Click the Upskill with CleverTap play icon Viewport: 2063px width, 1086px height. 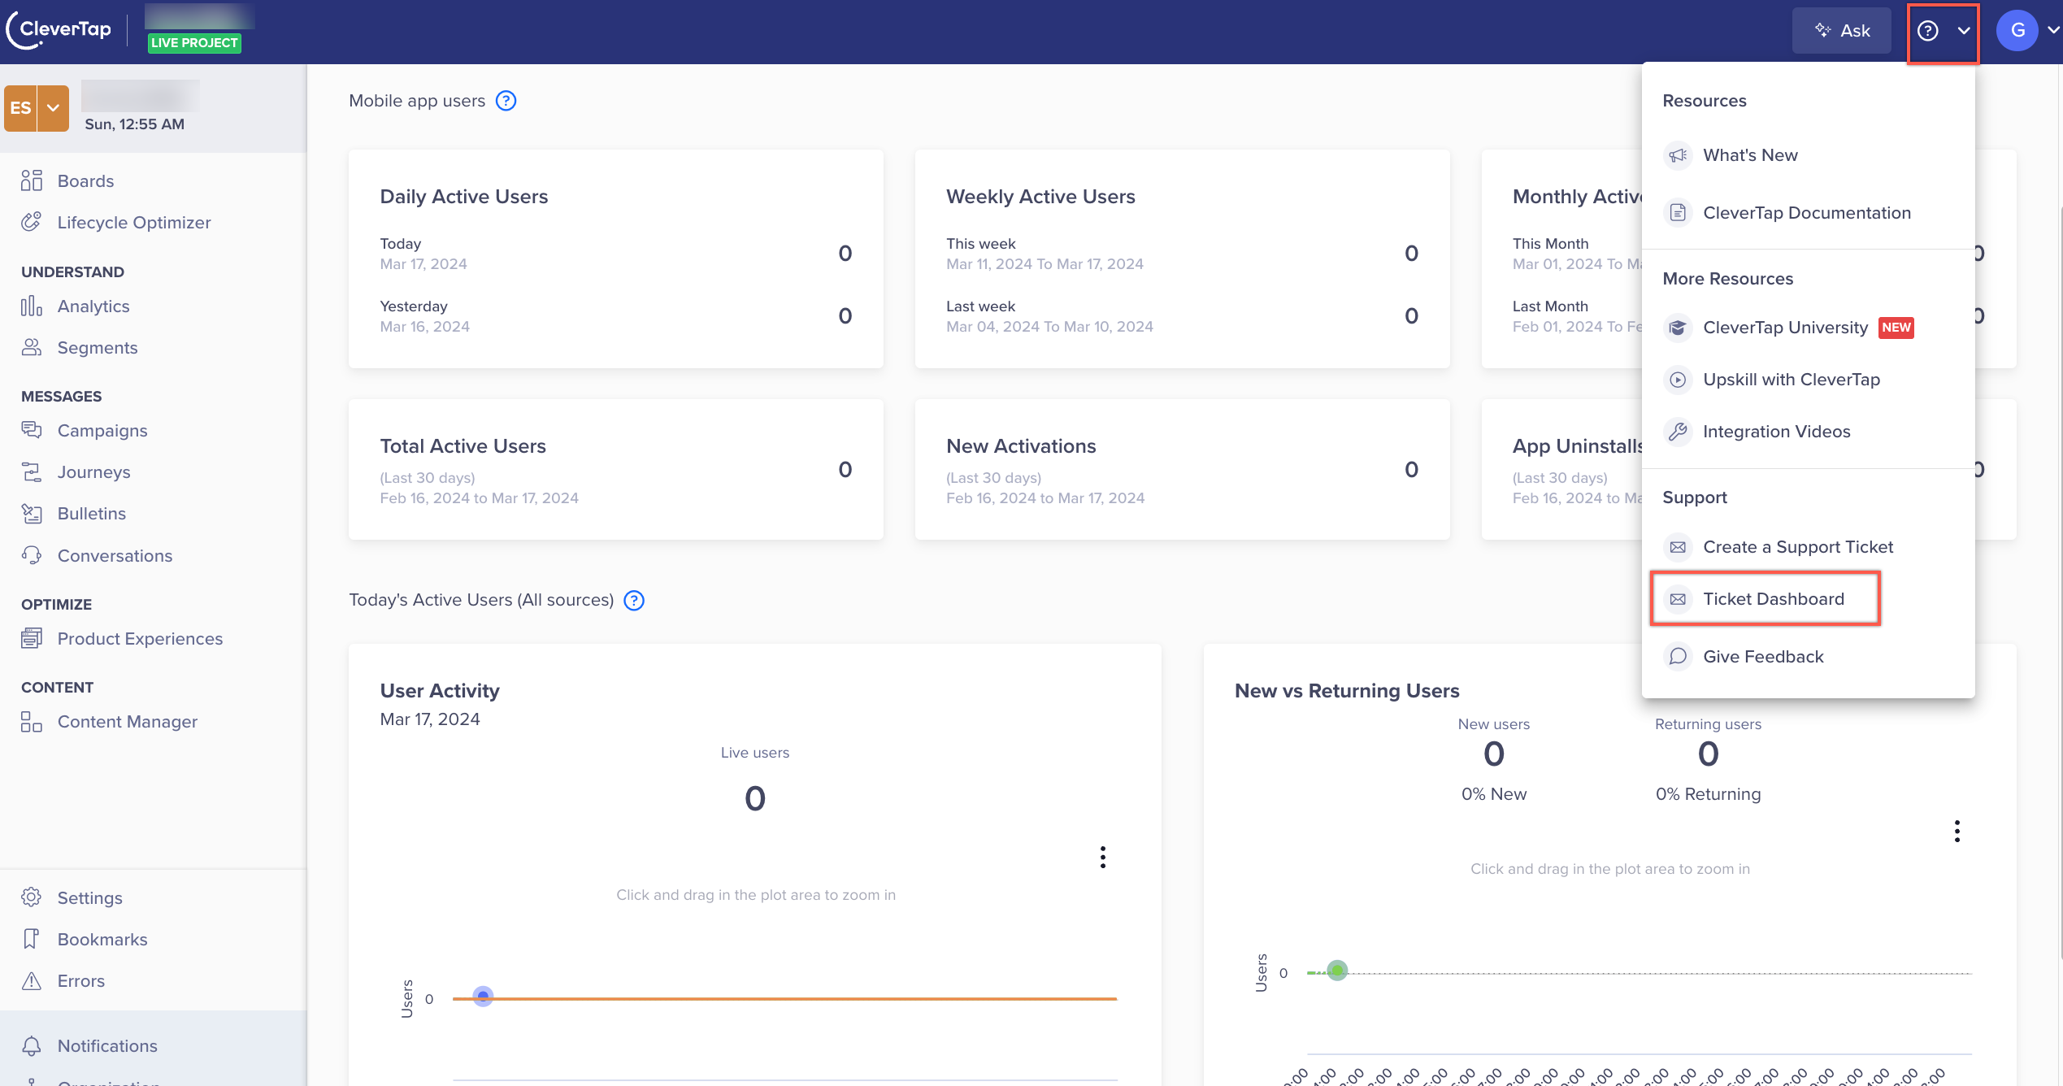[1678, 380]
